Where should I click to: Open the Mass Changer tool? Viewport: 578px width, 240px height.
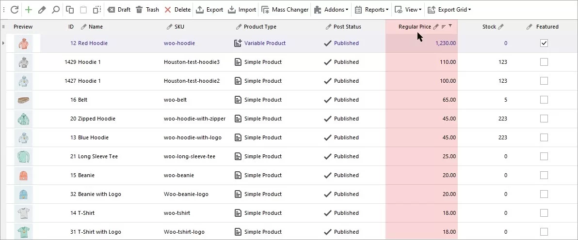tap(285, 10)
